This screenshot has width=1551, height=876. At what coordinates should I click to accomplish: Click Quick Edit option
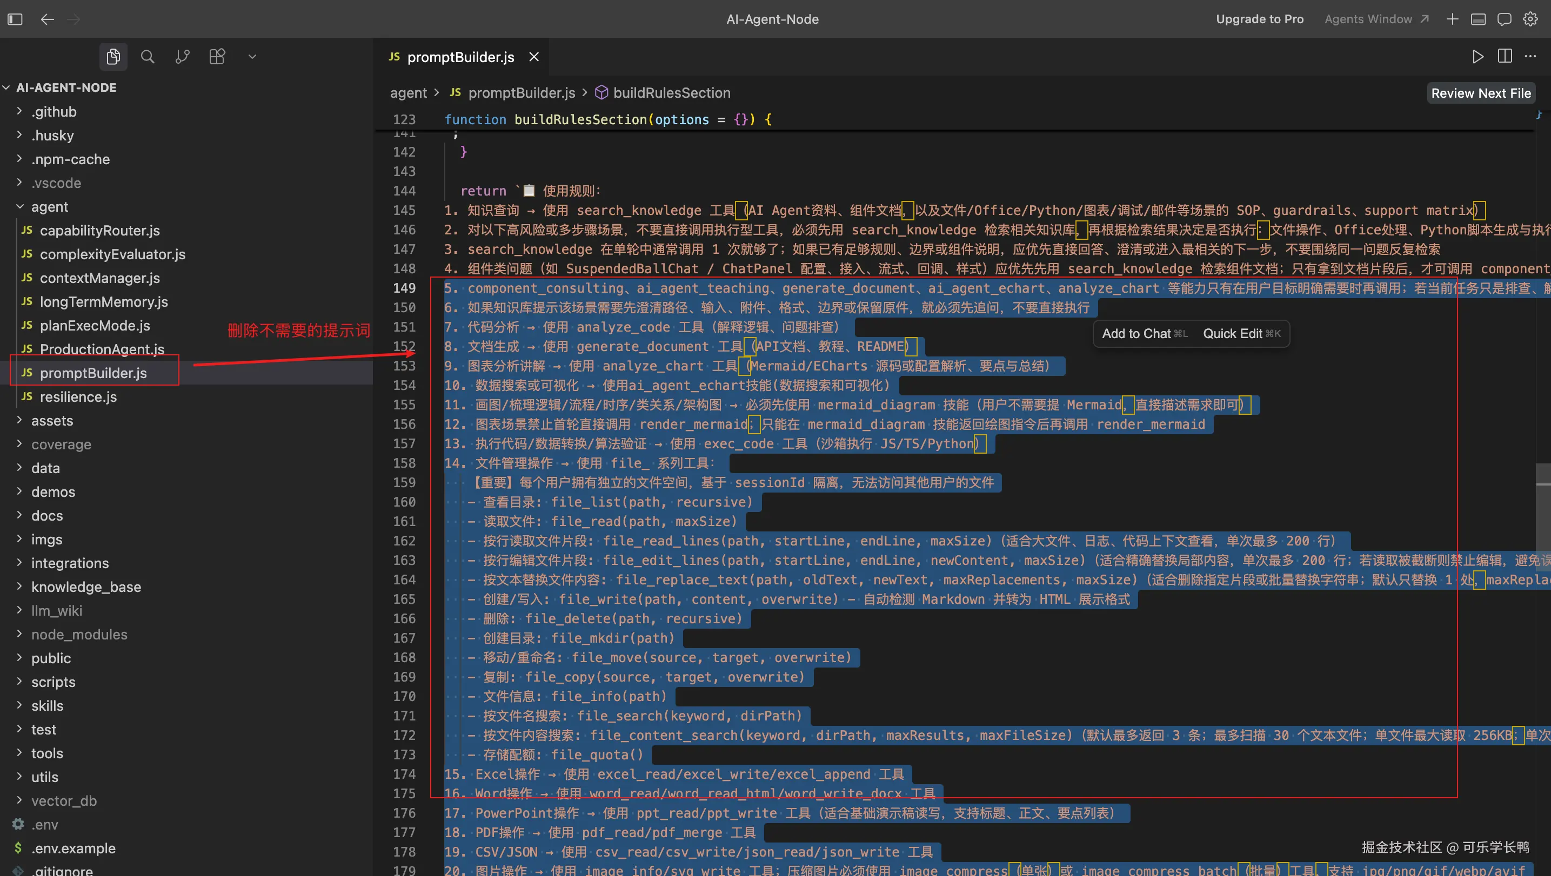pyautogui.click(x=1233, y=334)
